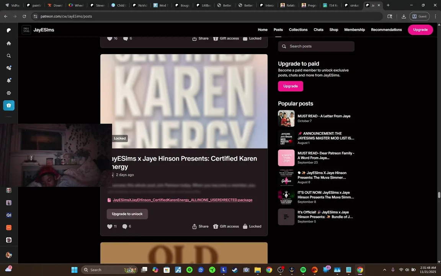Switch to the simkat browser tab

[352, 5]
